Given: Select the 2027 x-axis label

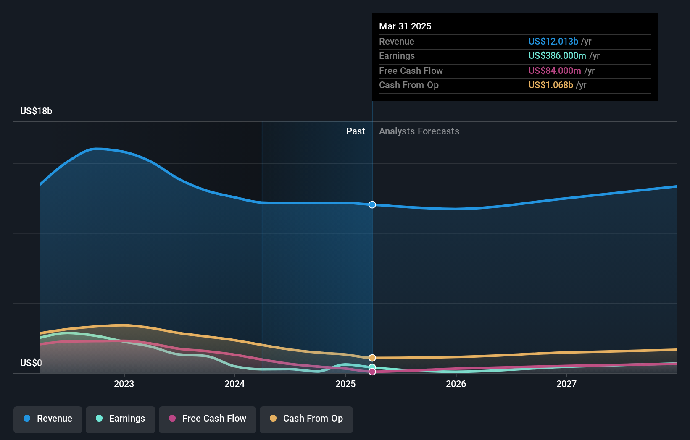Looking at the screenshot, I should click(566, 384).
